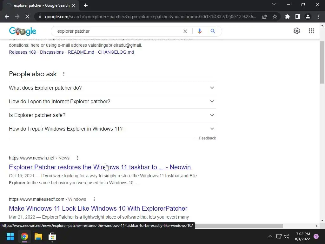Open the Chrome profile avatar
This screenshot has width=325, height=244.
coord(308,17)
